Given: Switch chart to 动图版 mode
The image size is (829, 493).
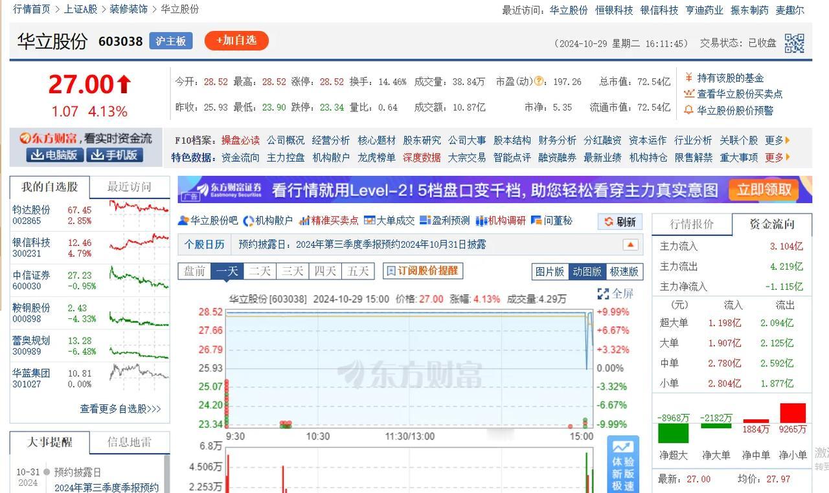Looking at the screenshot, I should click(587, 272).
